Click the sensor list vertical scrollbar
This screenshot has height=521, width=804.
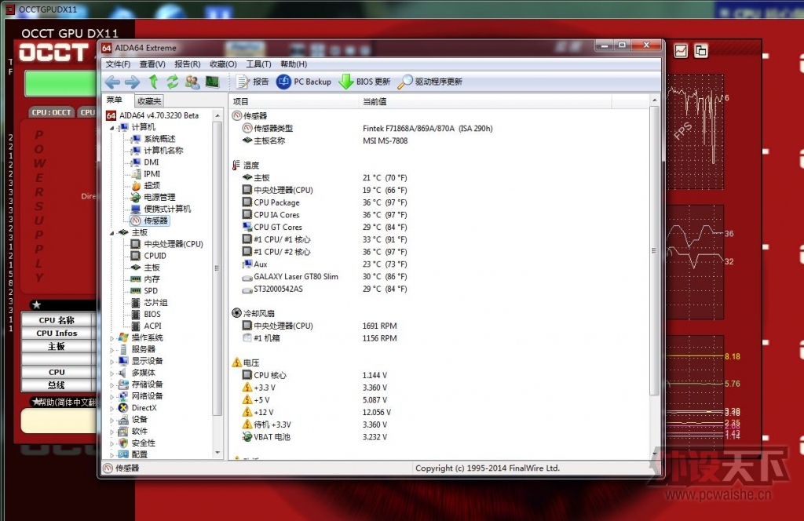coord(654,251)
